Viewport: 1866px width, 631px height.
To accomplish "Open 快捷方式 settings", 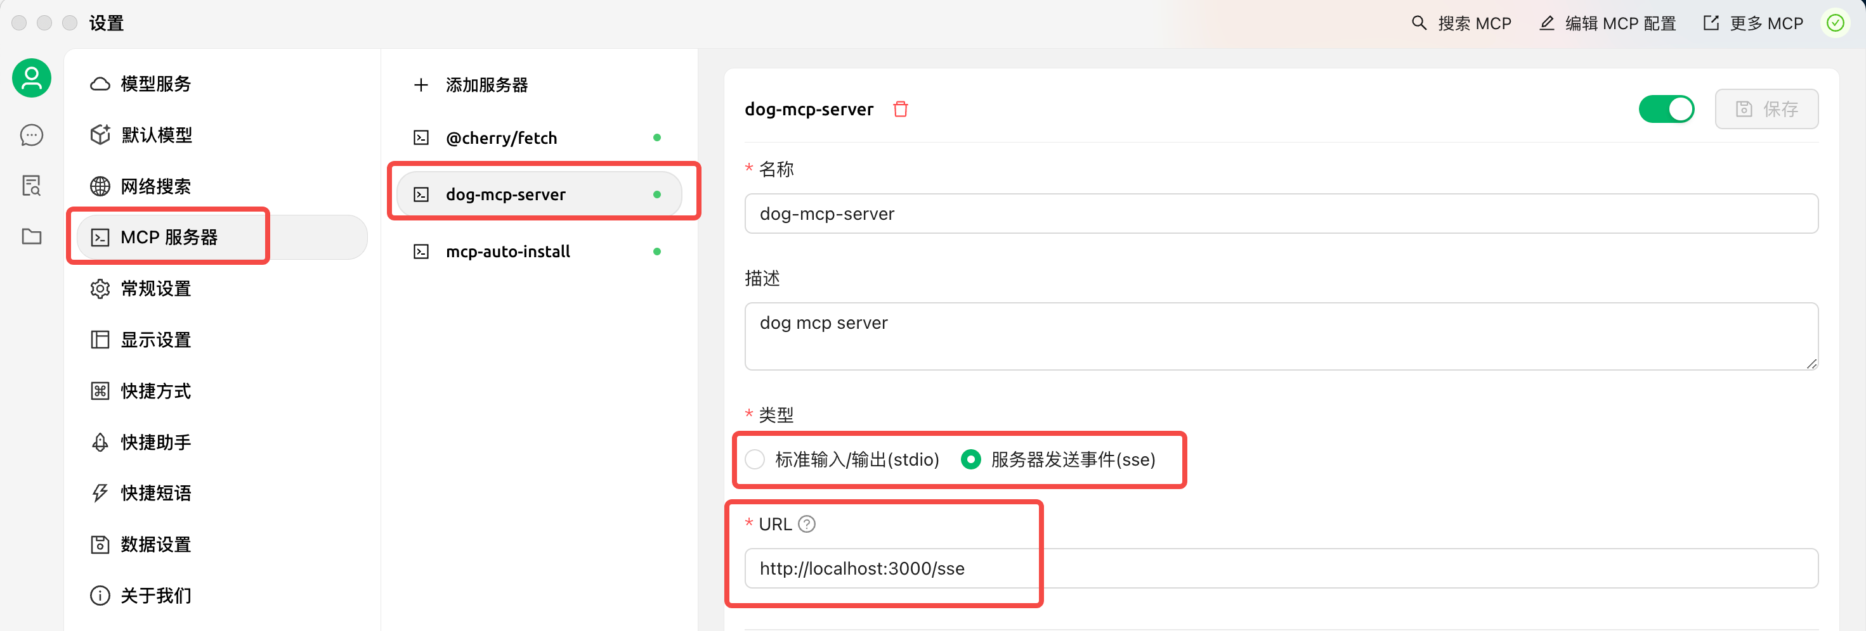I will (x=221, y=392).
